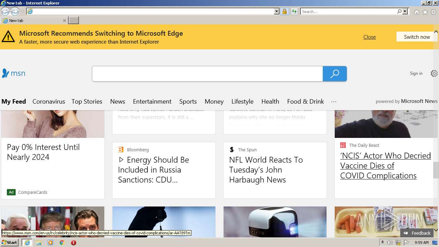Click the page vertical scrollbar thumb
439x247 pixels.
click(436, 170)
